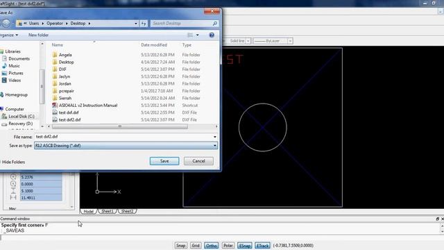This screenshot has width=444, height=250.
Task: Select the Sierrah folder
Action: (x=65, y=98)
